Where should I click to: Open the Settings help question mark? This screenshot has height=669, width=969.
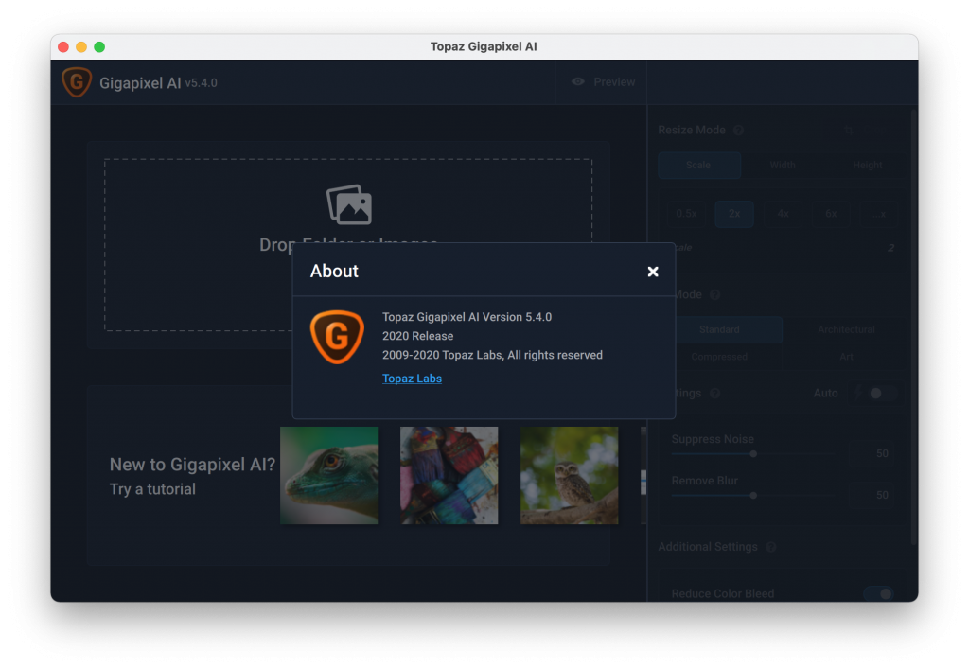[x=714, y=394]
